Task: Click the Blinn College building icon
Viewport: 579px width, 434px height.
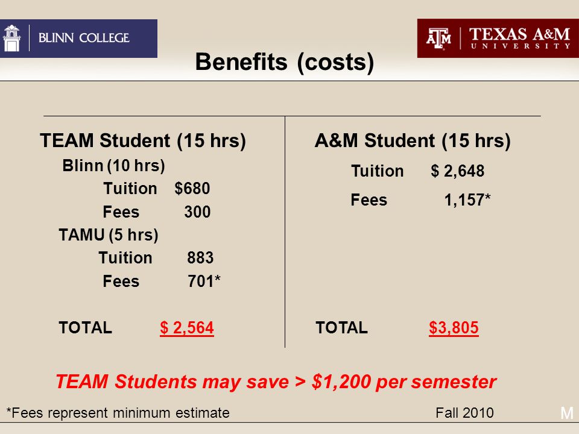Action: pos(12,38)
